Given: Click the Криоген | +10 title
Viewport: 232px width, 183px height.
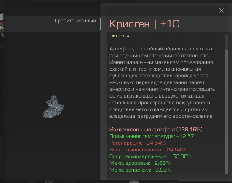Looking at the screenshot, I should tap(144, 24).
